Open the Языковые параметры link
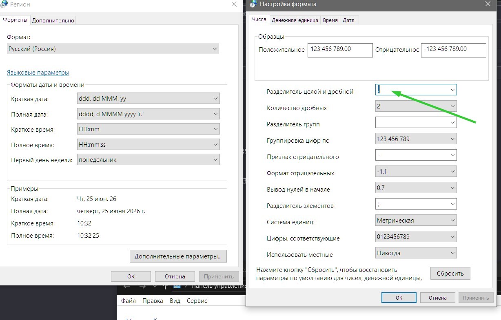 [x=38, y=73]
